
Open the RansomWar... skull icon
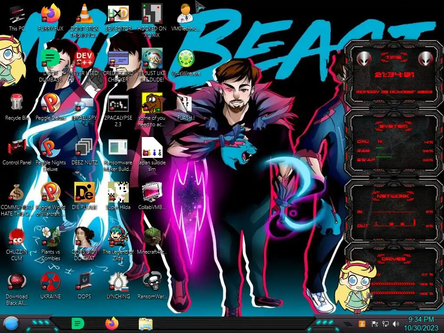152,286
